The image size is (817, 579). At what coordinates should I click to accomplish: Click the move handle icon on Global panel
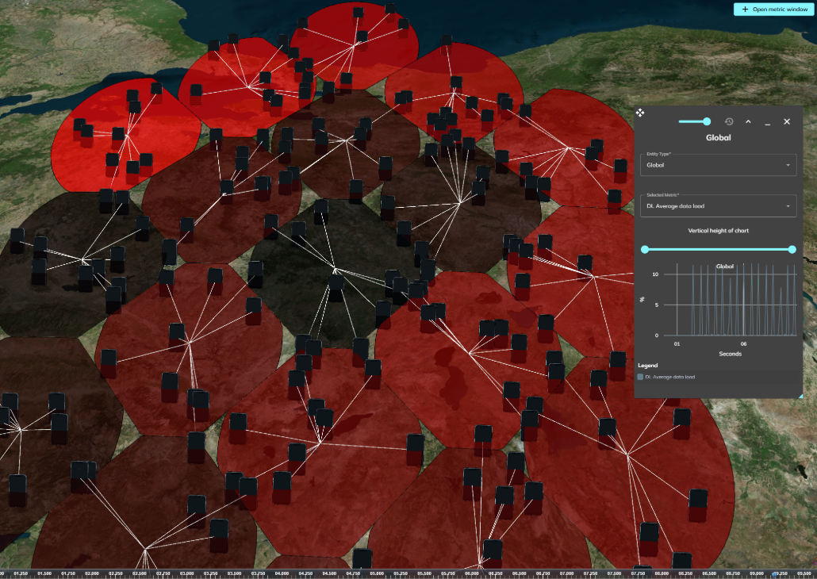point(640,113)
